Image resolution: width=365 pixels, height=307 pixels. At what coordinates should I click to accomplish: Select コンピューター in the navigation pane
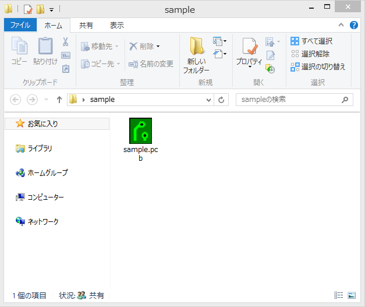tap(40, 197)
